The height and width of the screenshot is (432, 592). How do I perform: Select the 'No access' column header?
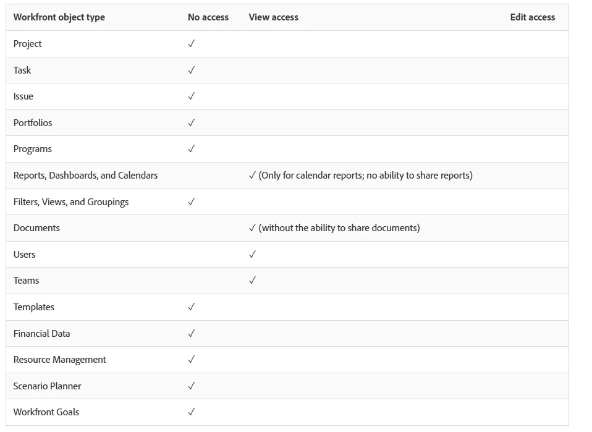pyautogui.click(x=208, y=17)
